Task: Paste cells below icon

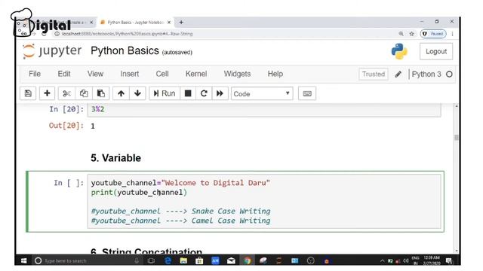Action: point(101,93)
